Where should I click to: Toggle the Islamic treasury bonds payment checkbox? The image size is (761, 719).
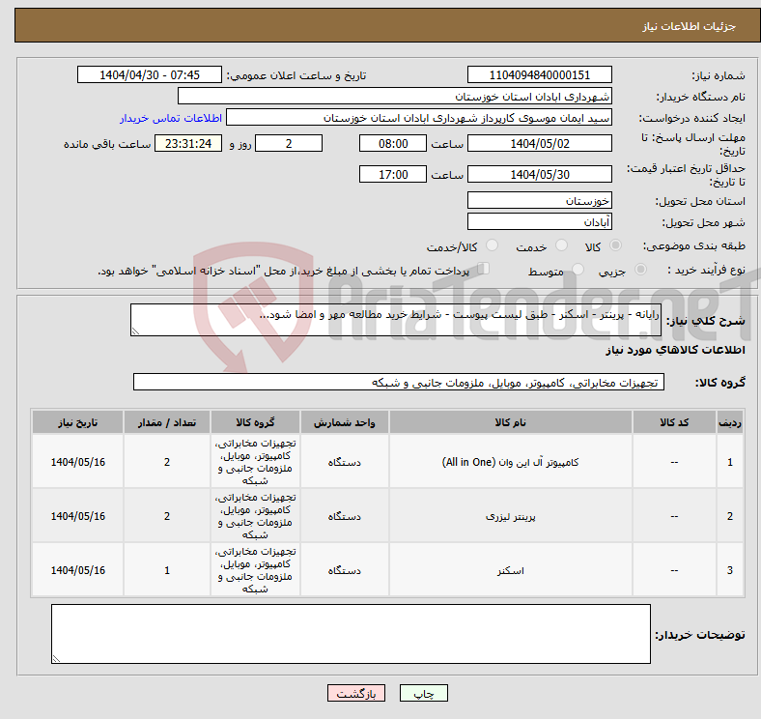[484, 269]
